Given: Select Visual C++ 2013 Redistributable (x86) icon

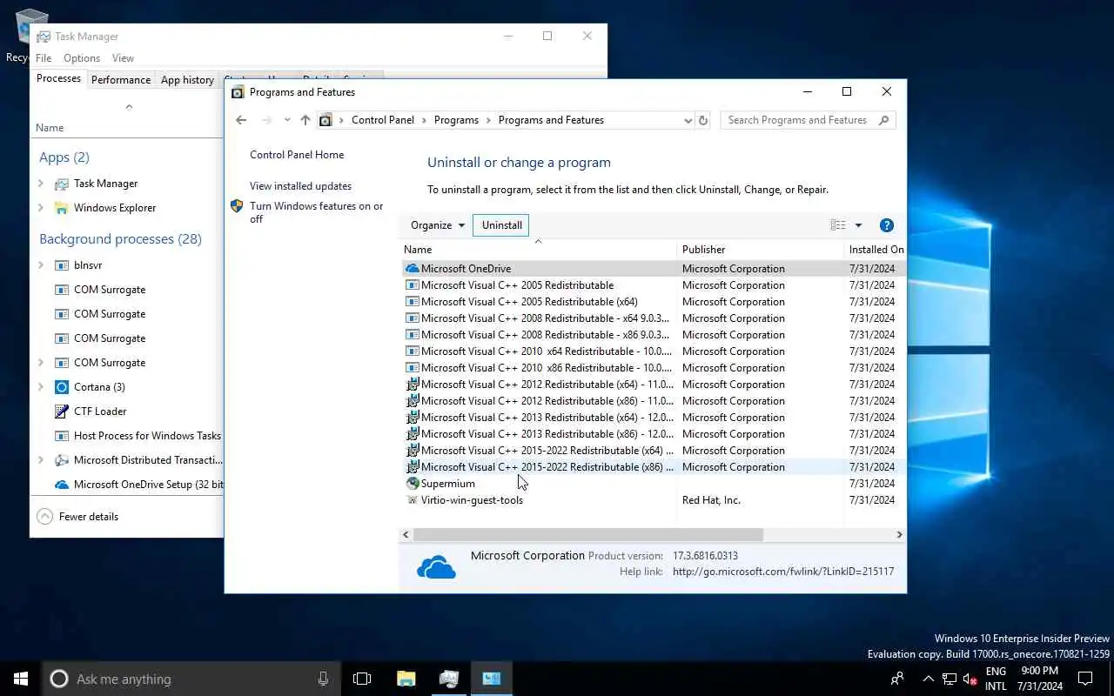Looking at the screenshot, I should [413, 434].
